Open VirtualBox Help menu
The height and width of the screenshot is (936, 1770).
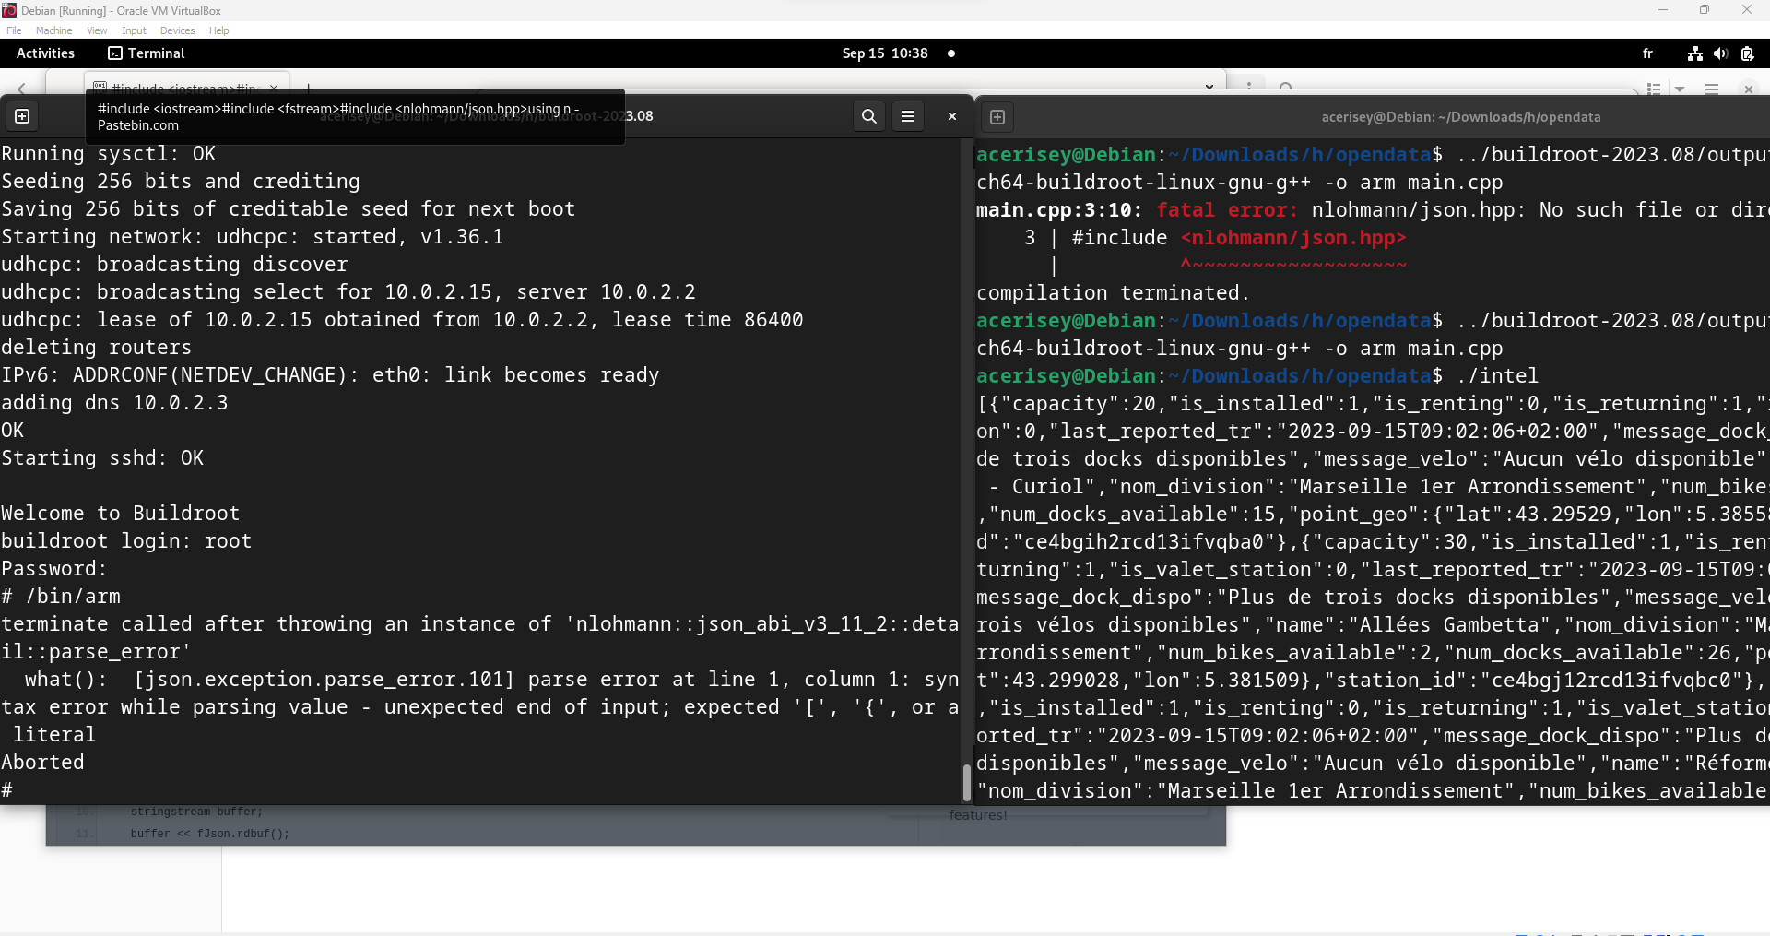point(218,30)
